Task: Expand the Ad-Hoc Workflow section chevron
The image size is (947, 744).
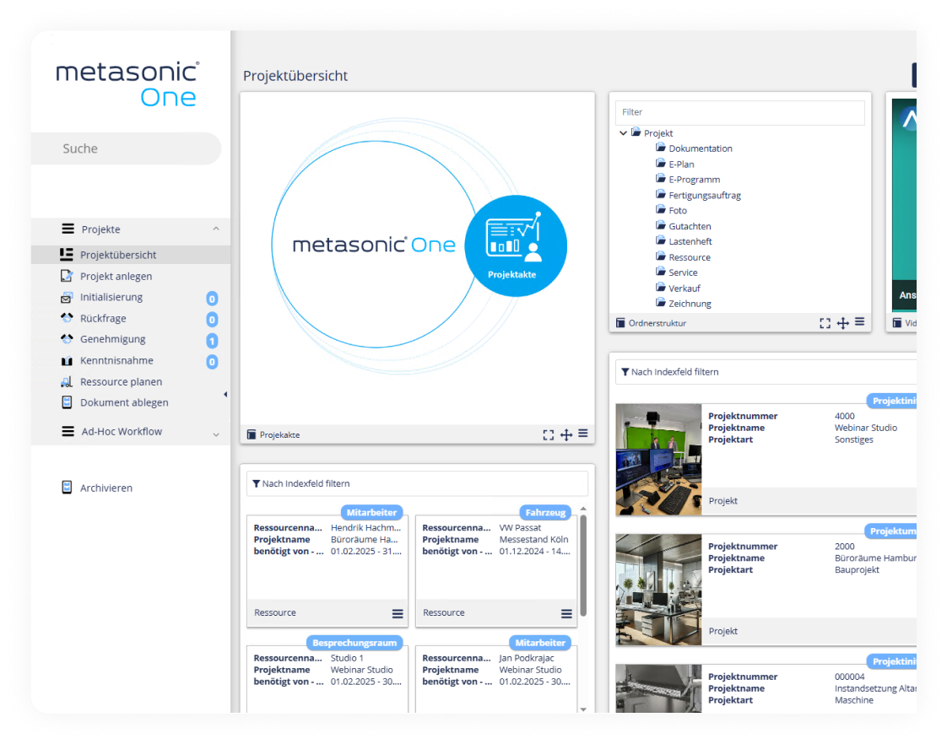Action: tap(215, 434)
